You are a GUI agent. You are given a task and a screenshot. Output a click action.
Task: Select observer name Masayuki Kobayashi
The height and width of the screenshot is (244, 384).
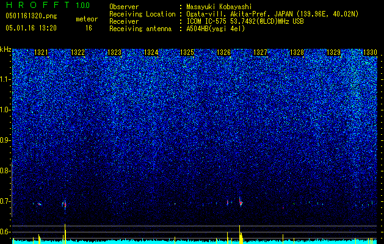coord(219,7)
